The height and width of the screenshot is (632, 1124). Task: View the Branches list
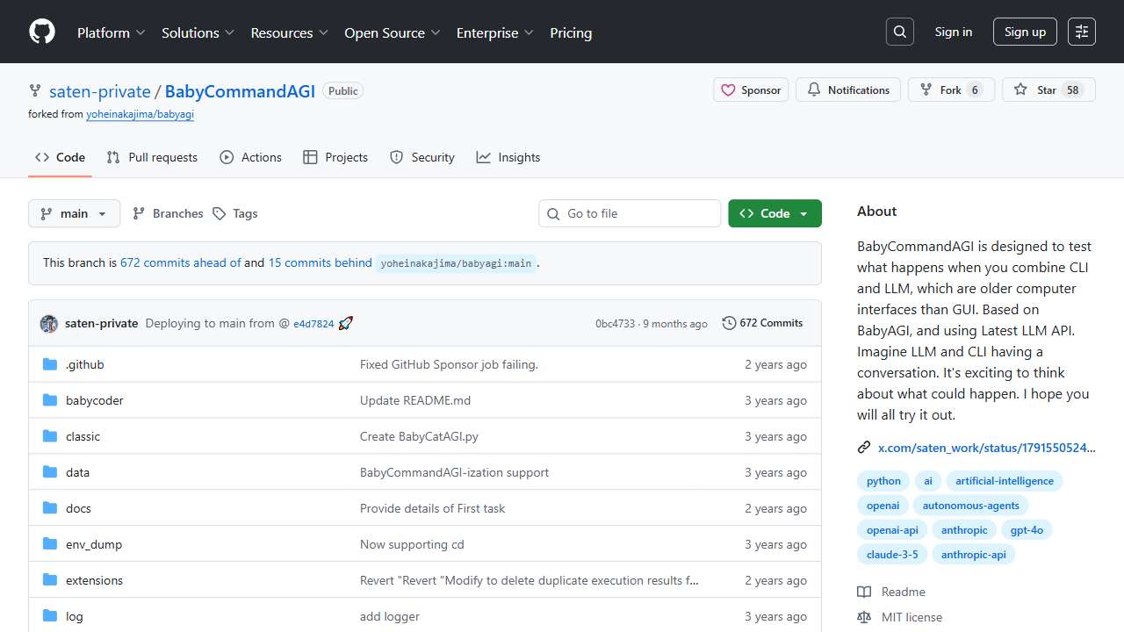point(168,213)
